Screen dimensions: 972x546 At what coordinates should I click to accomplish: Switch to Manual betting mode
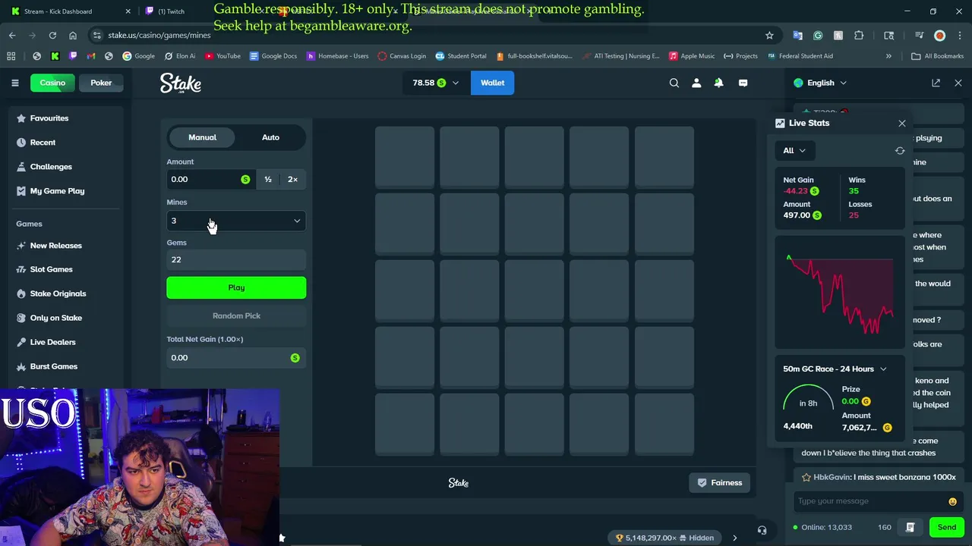point(202,137)
